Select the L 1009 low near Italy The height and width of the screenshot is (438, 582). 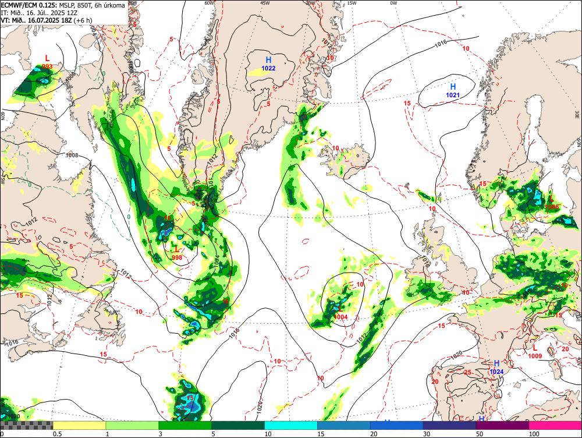(535, 352)
